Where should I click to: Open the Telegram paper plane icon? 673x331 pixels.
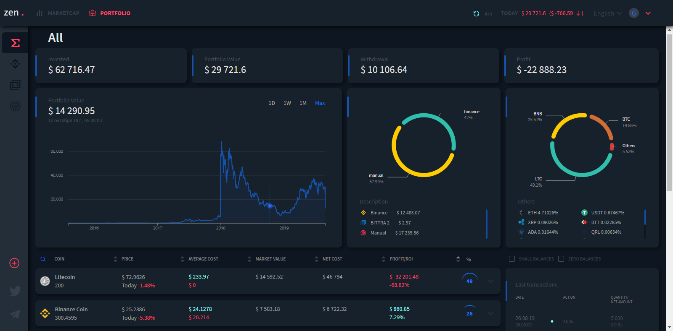15,314
